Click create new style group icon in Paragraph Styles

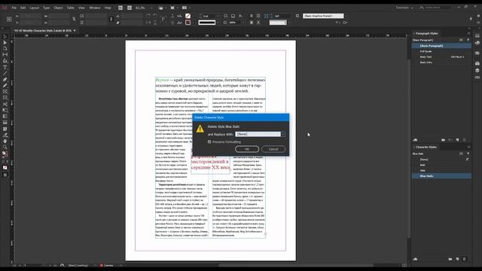point(443,140)
